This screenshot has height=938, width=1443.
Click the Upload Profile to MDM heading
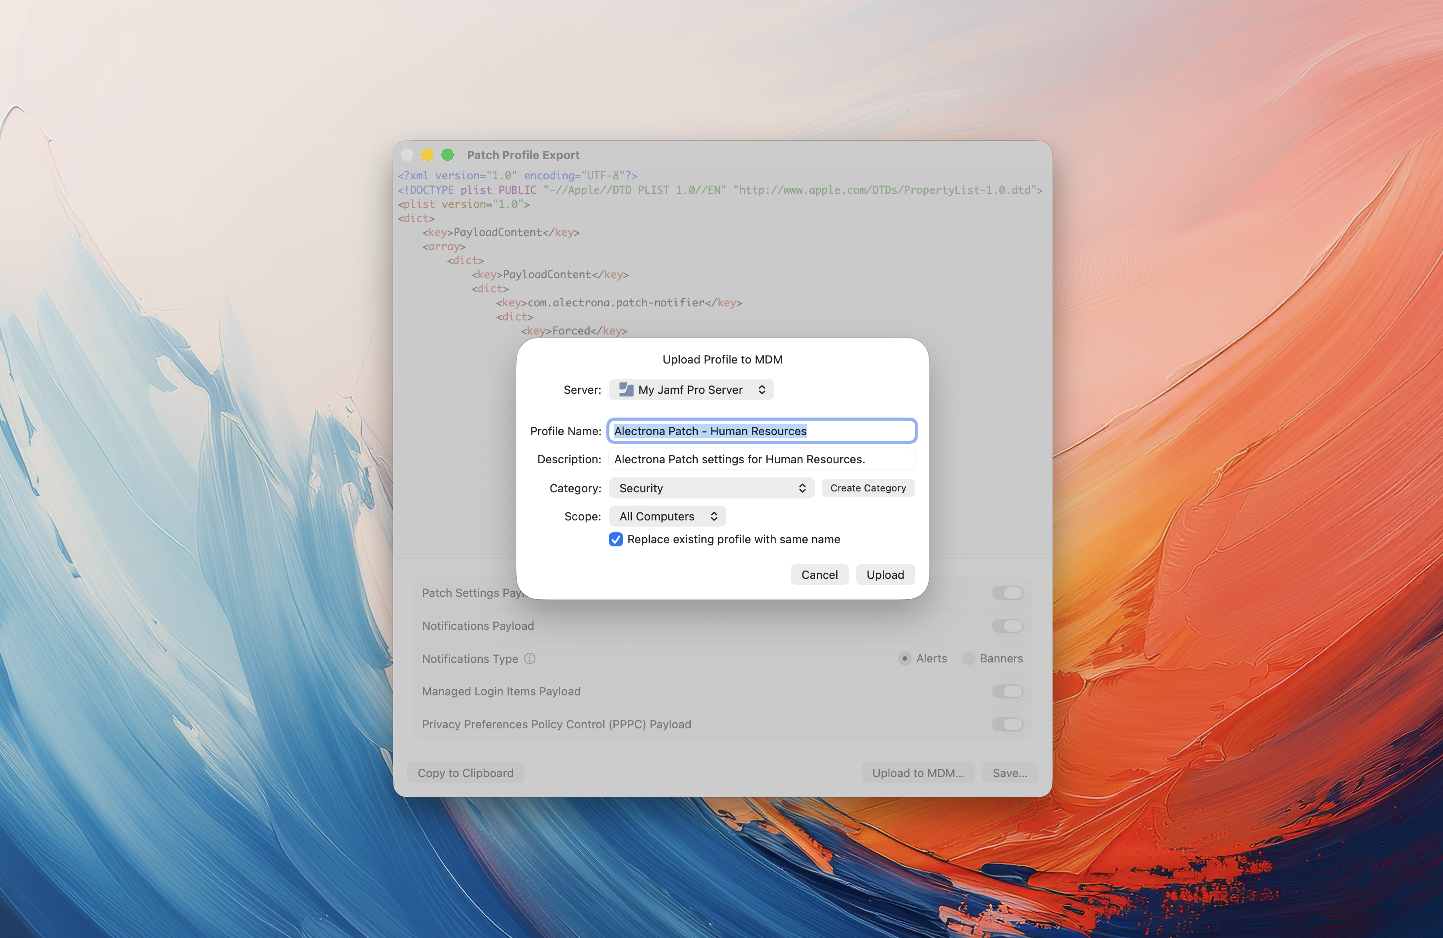tap(722, 359)
